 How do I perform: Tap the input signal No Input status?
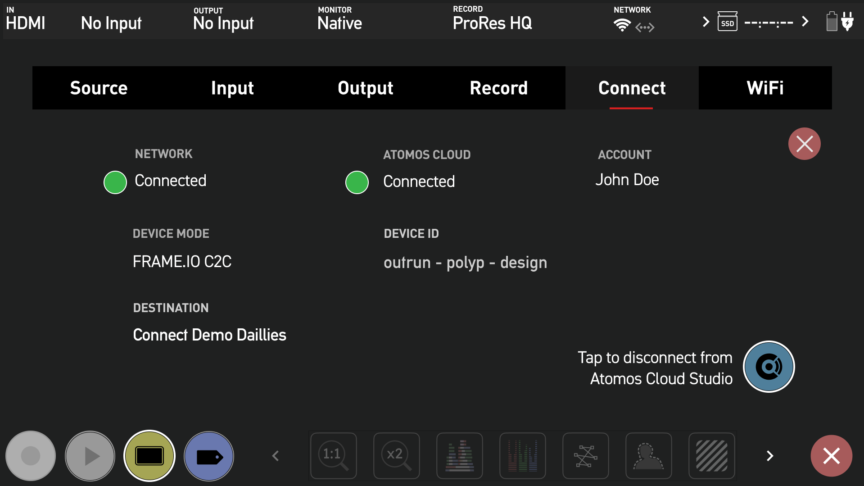tap(111, 23)
